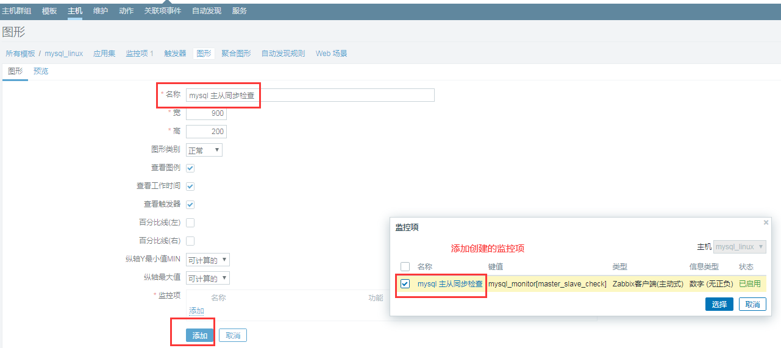781x348 pixels.
Task: Focus the 宽 width field
Action: tap(206, 113)
